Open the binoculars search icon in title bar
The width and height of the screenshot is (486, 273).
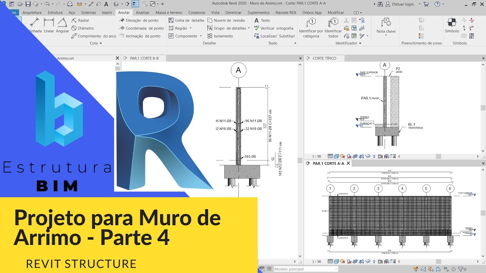coord(380,4)
